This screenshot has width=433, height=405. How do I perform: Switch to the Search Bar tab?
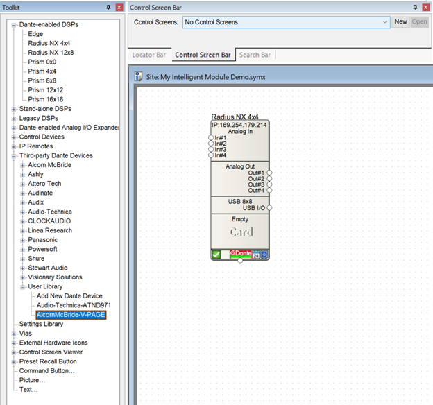(255, 55)
